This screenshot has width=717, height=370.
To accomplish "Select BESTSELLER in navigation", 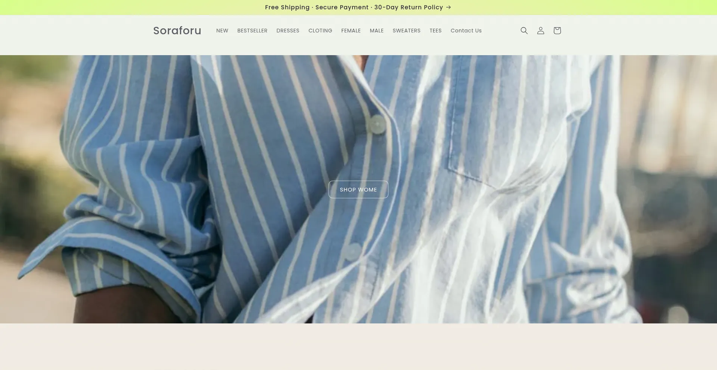I will (252, 31).
